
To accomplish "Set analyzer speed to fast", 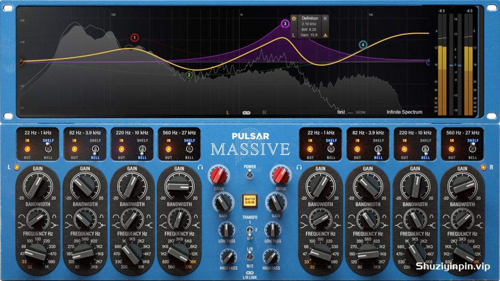I will (341, 112).
